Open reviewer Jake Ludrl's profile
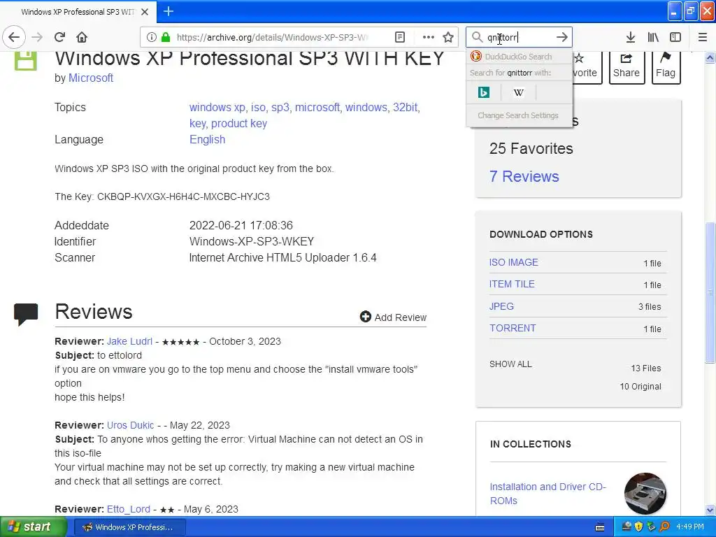The width and height of the screenshot is (716, 537). (x=129, y=341)
